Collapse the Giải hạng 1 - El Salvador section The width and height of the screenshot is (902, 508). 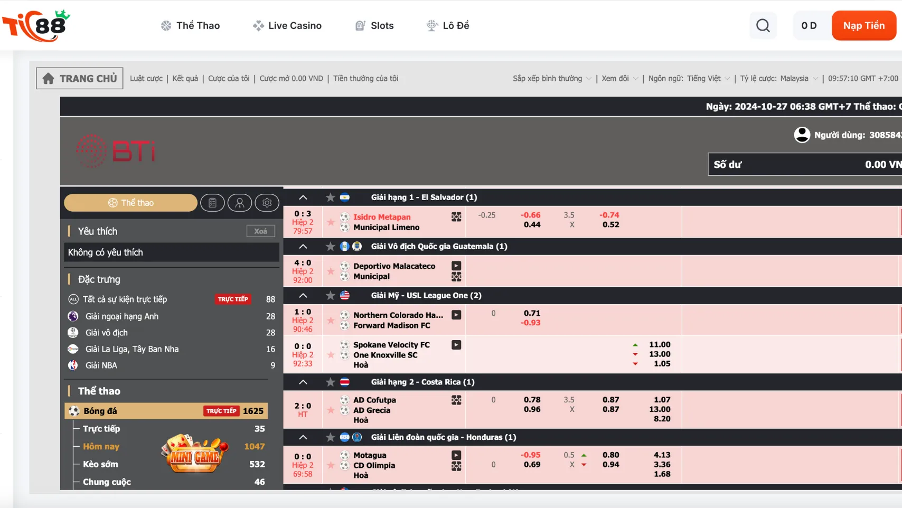303,197
